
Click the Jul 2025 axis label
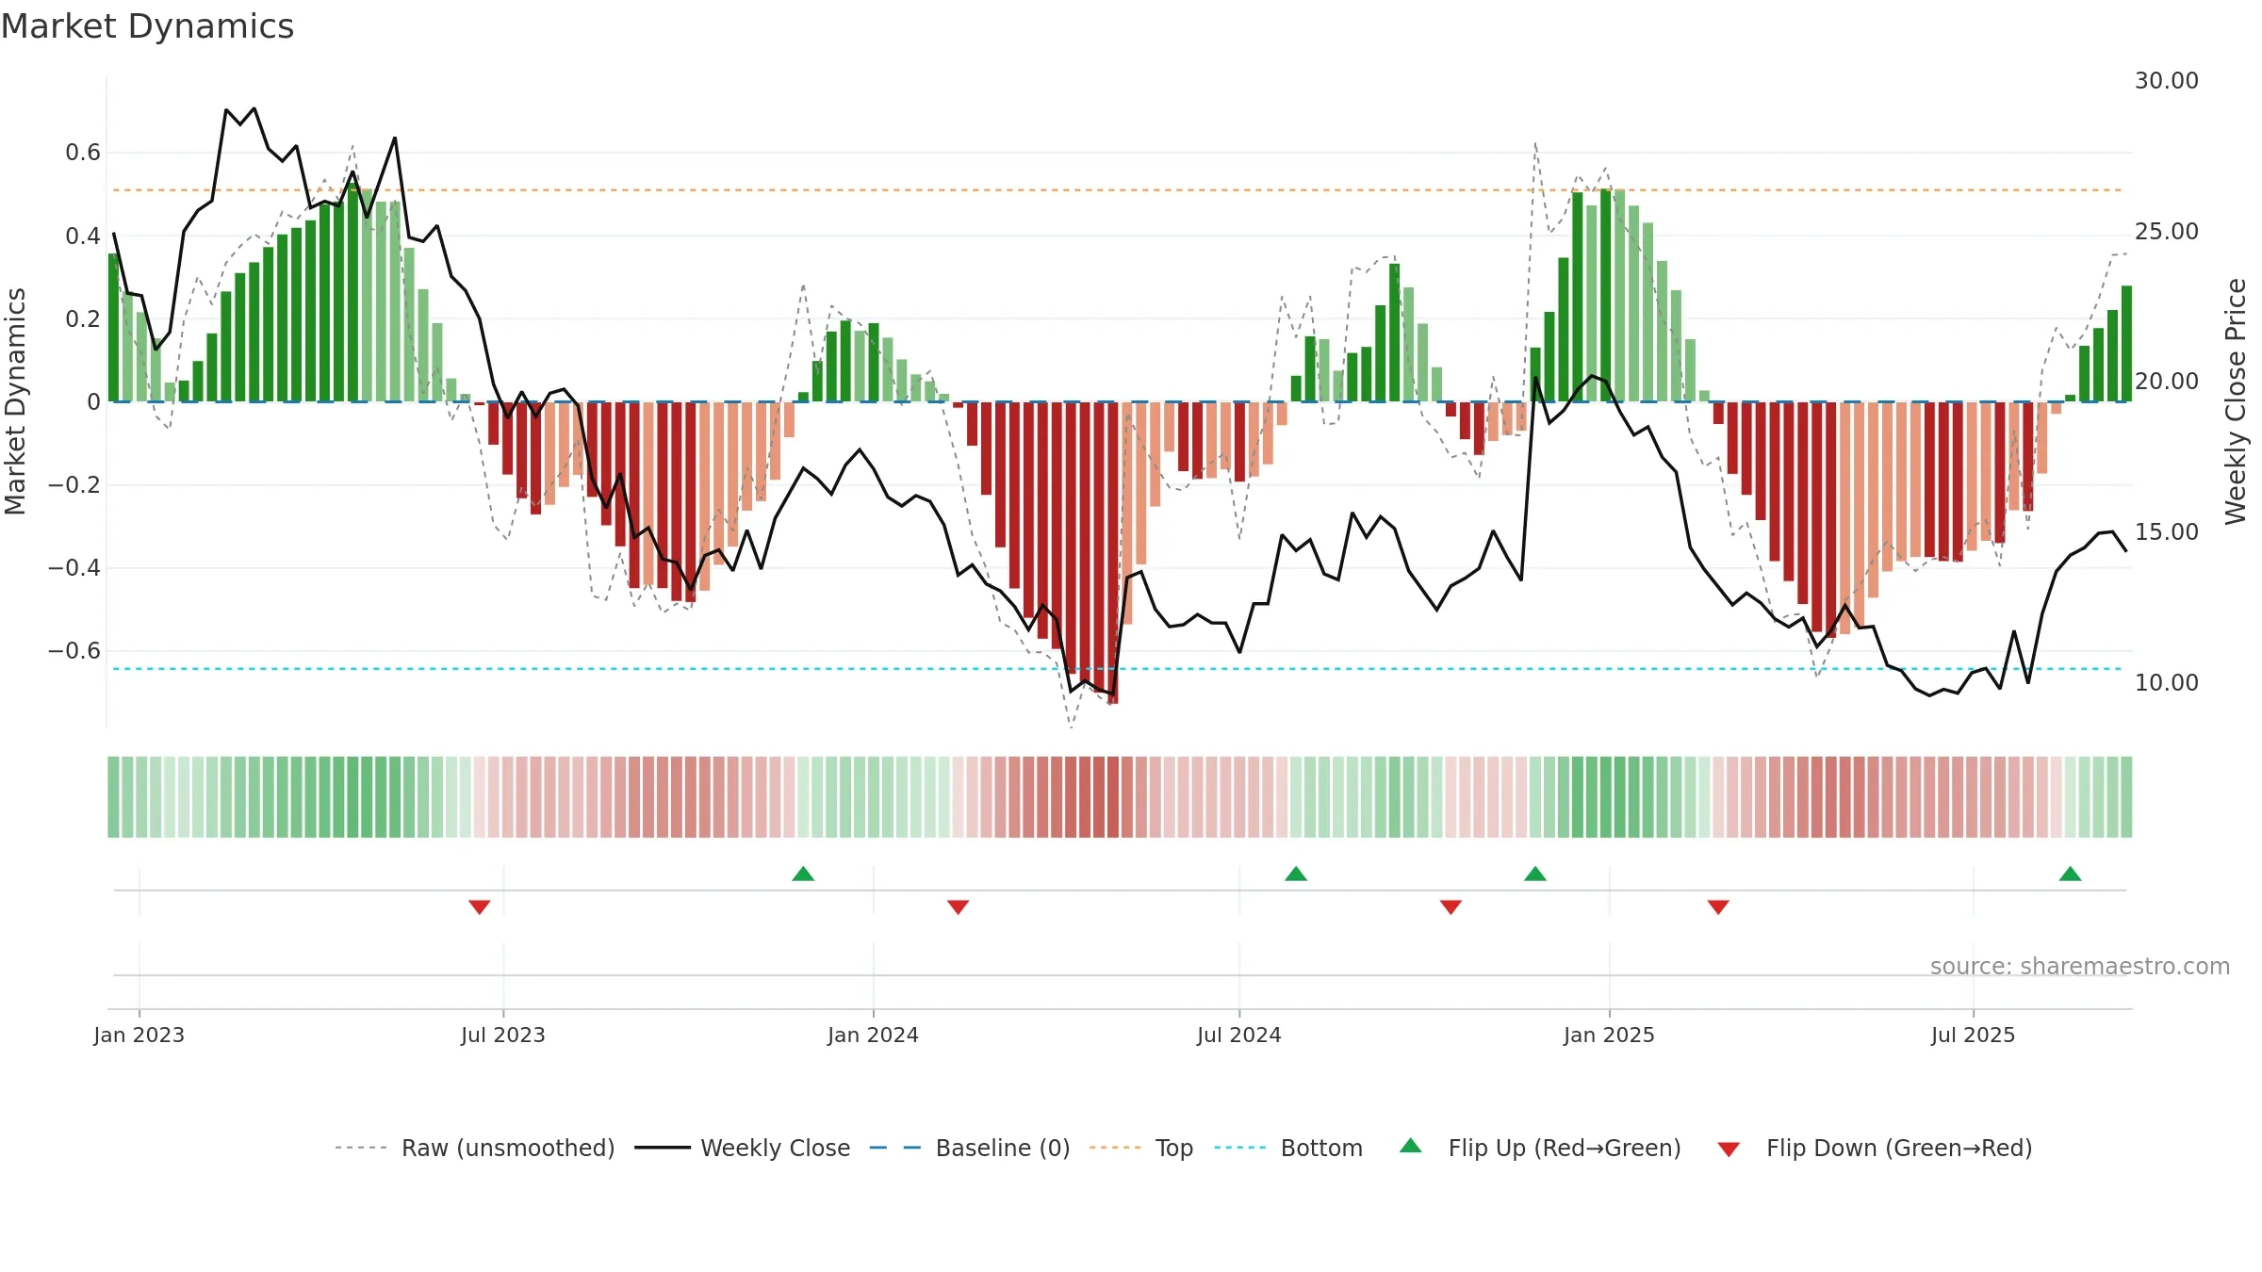[1974, 1035]
